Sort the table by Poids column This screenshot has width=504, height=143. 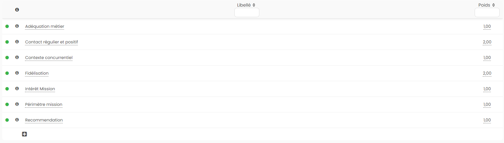click(487, 5)
